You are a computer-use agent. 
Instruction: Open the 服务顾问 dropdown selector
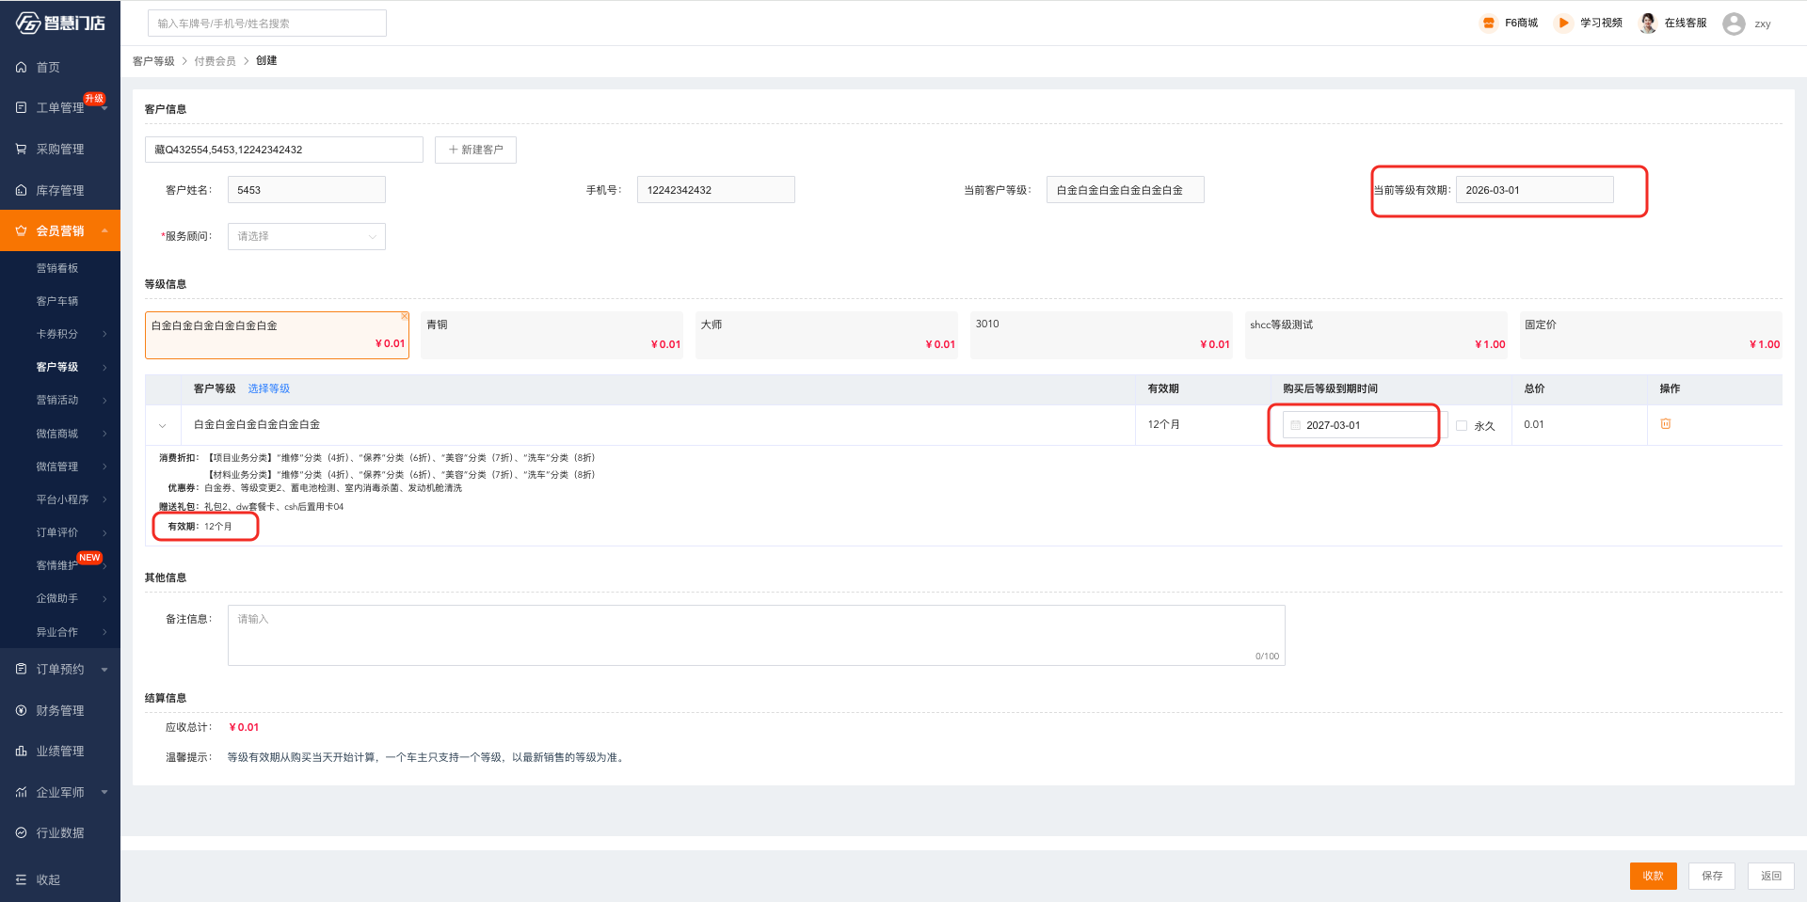[x=306, y=237]
